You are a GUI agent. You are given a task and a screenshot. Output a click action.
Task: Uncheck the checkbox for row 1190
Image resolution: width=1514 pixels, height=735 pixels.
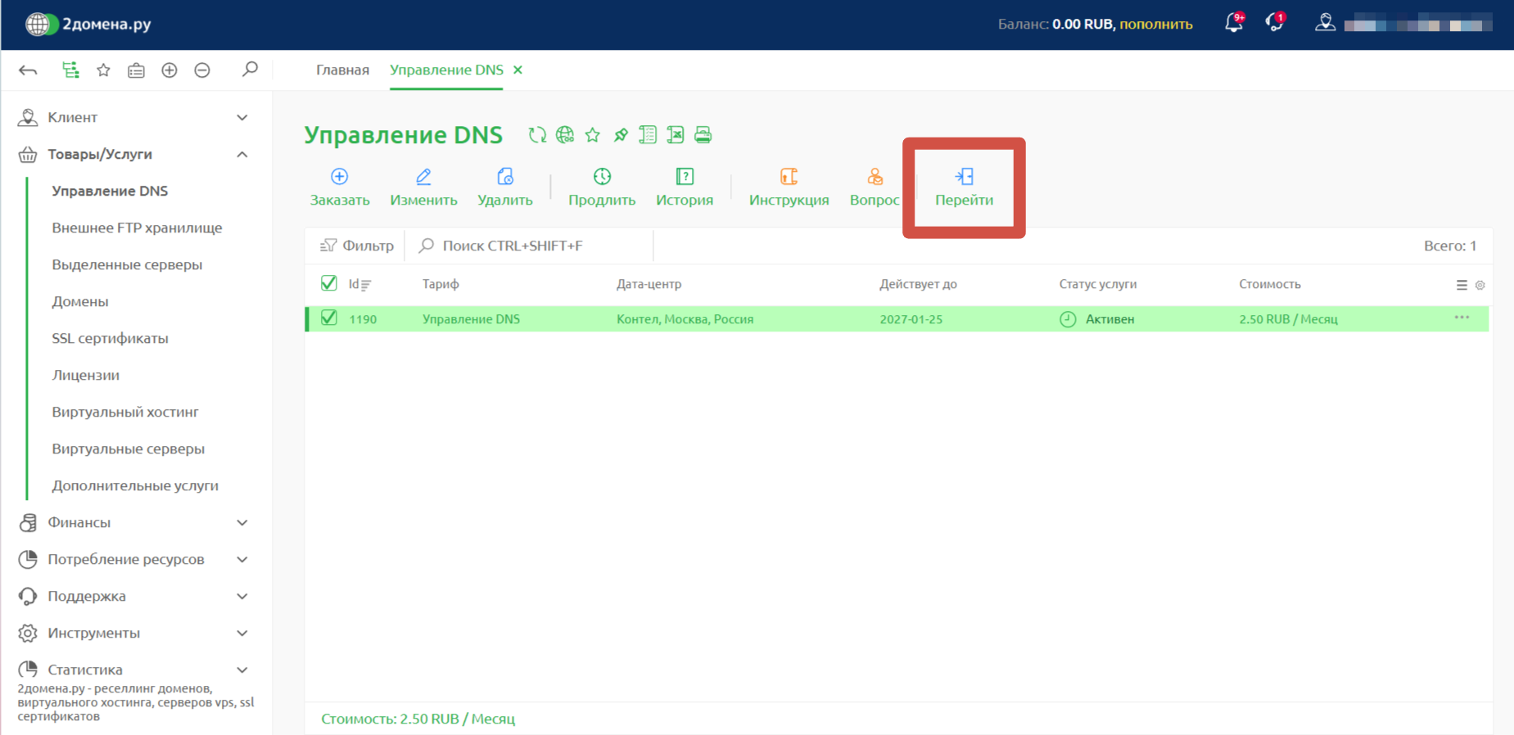click(x=329, y=318)
